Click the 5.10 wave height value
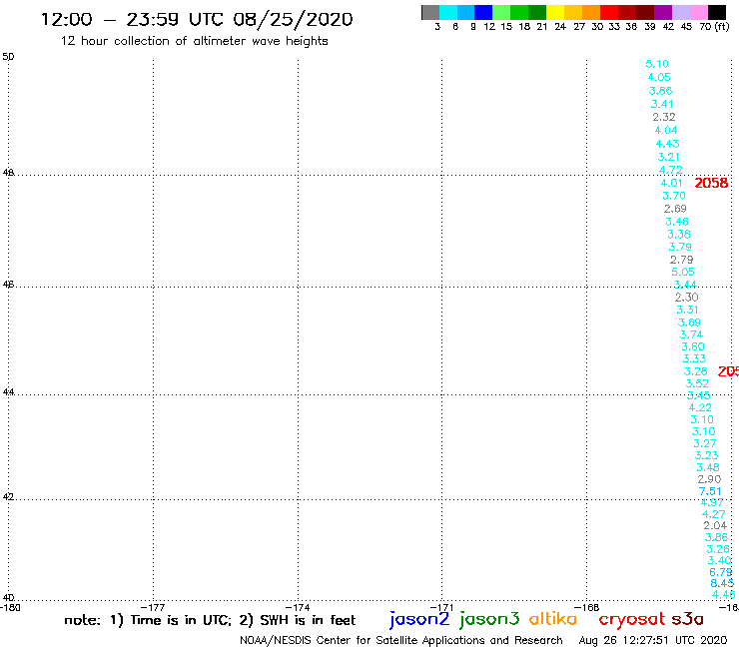 (x=657, y=64)
